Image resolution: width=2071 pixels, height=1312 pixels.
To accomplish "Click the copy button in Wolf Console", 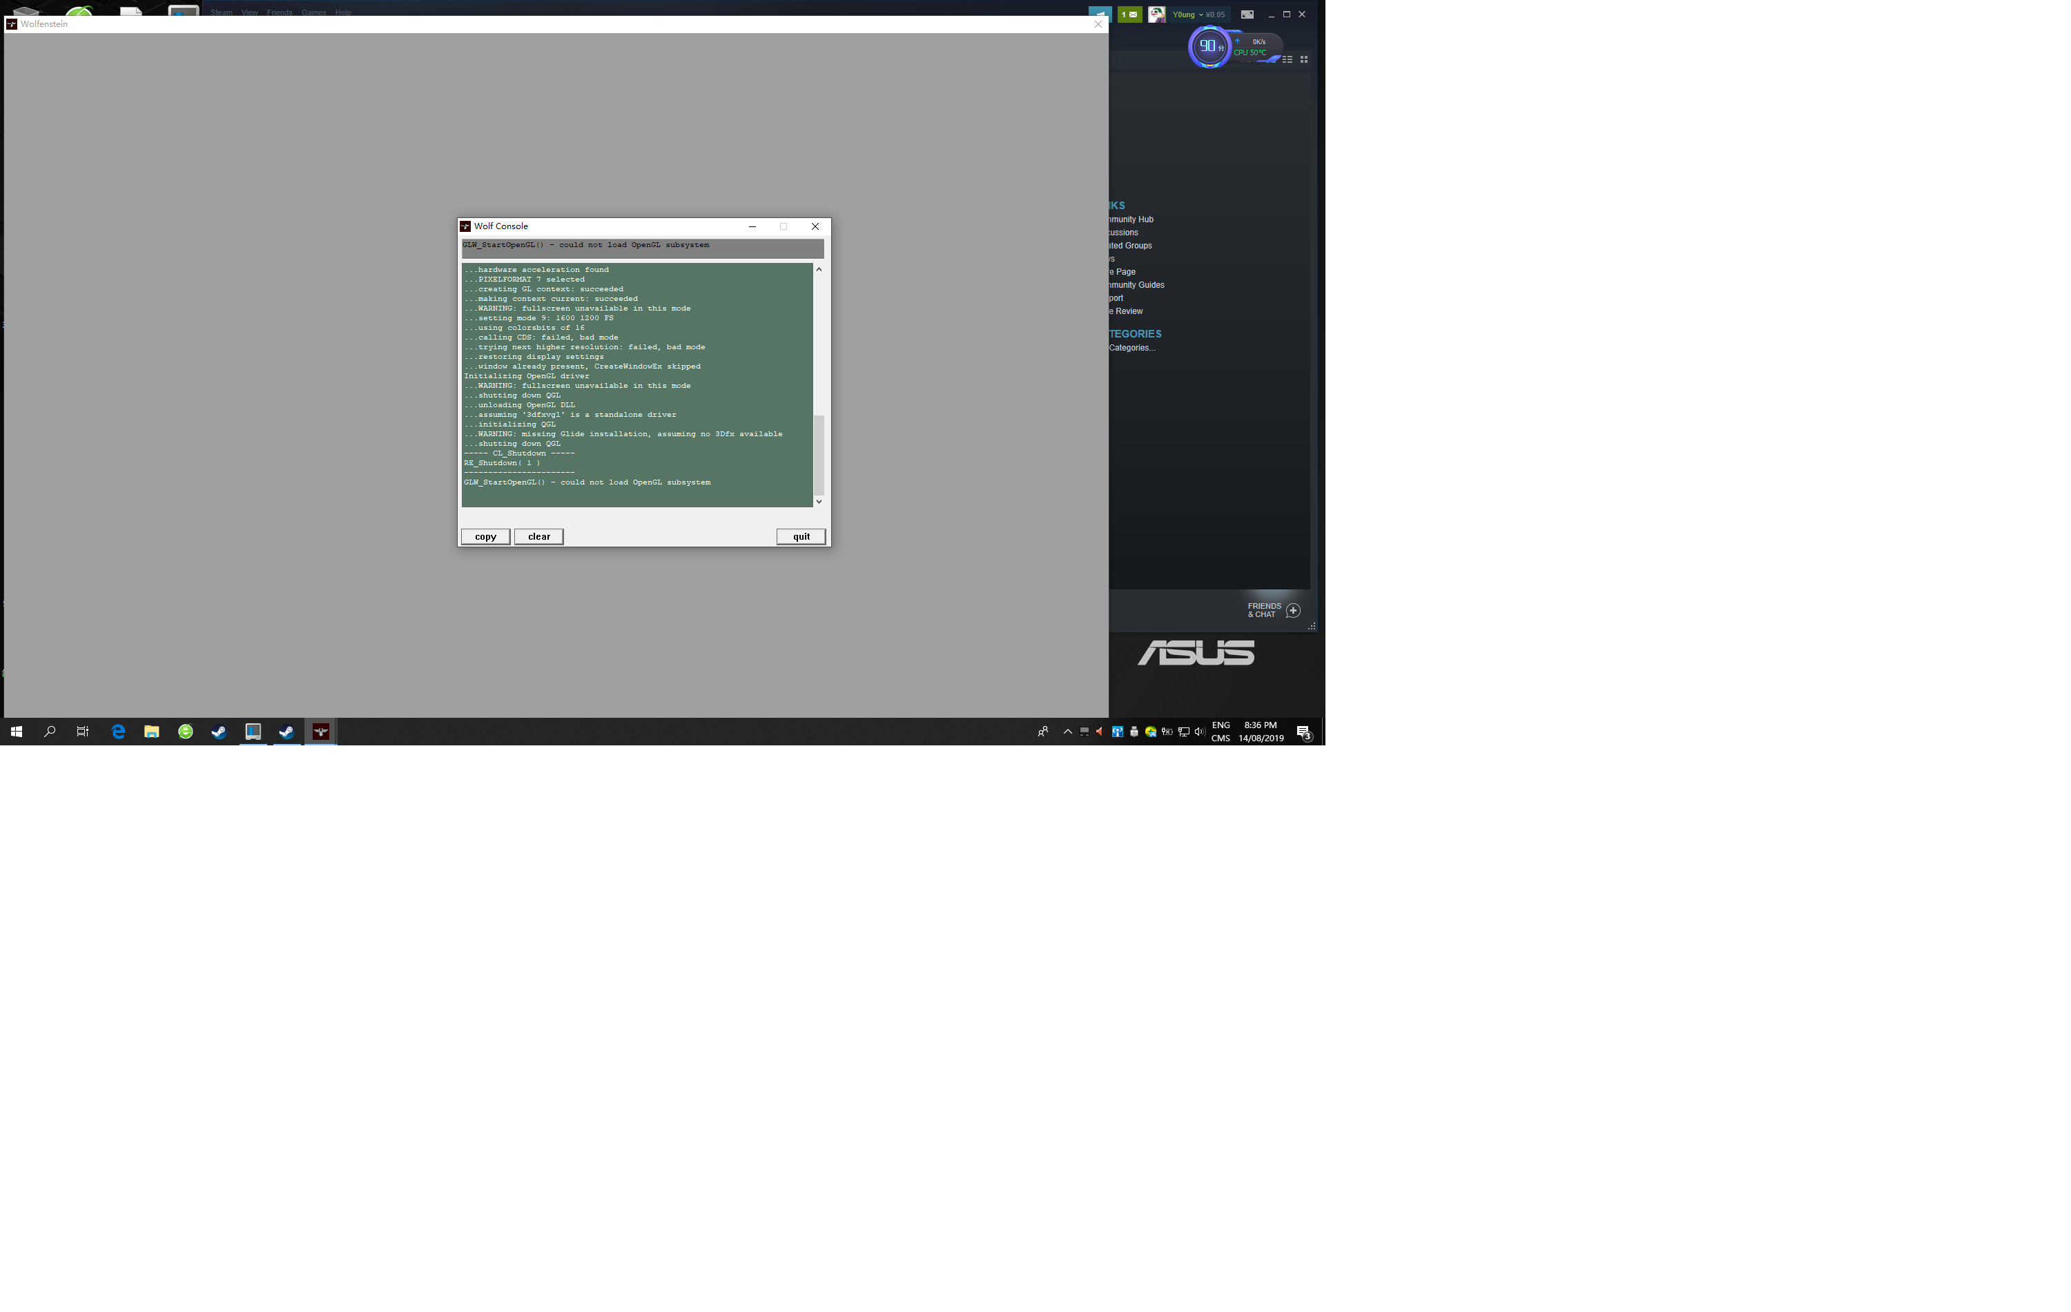I will [485, 536].
